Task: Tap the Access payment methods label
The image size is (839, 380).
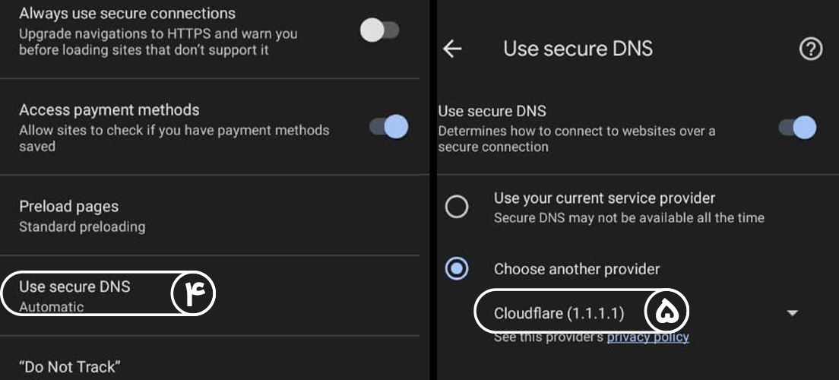Action: point(109,110)
